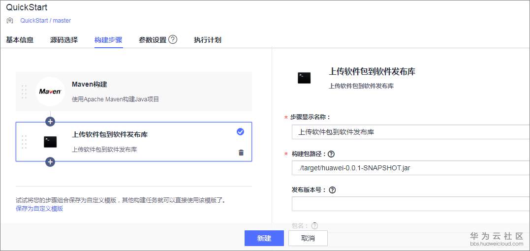Click the 发布版本号 input field
Viewport: 530px width, 251px height.
(x=410, y=204)
